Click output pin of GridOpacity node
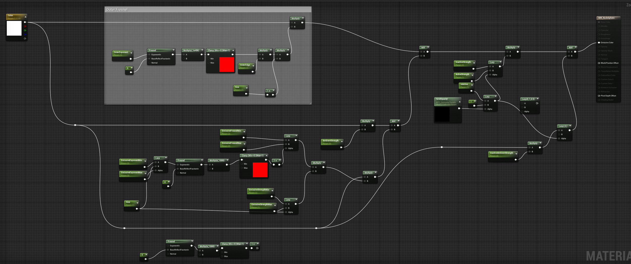The height and width of the screenshot is (264, 631). pyautogui.click(x=459, y=108)
